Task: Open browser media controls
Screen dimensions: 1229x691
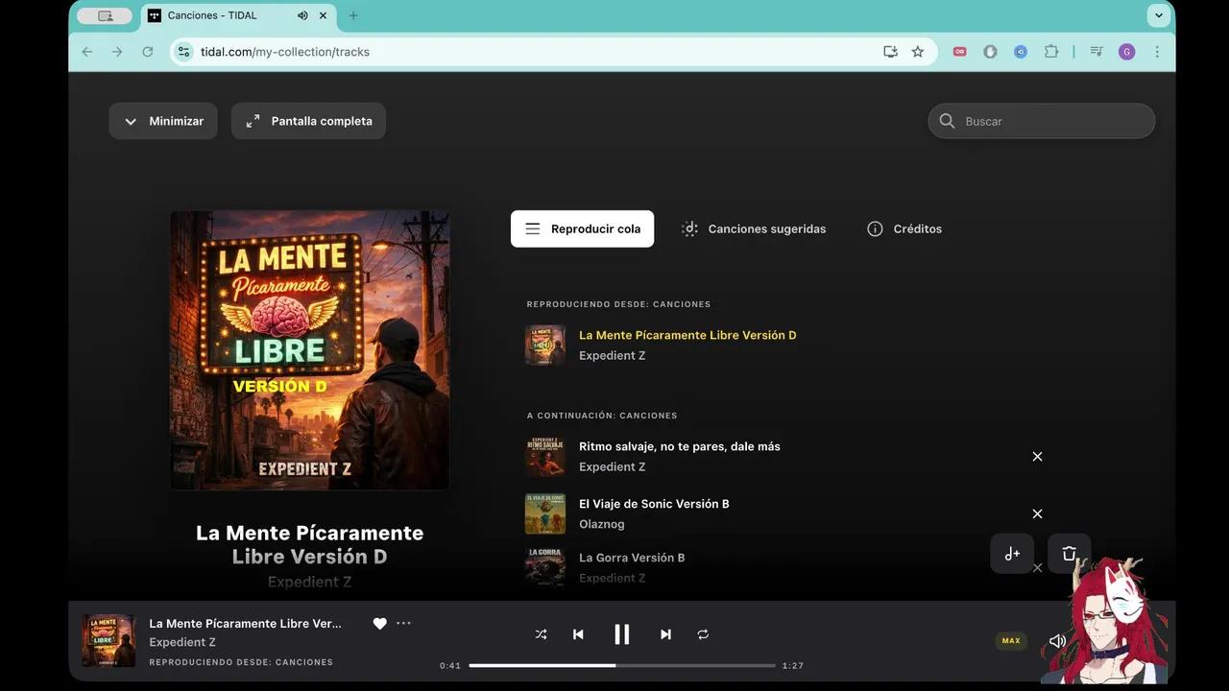Action: pos(1096,52)
